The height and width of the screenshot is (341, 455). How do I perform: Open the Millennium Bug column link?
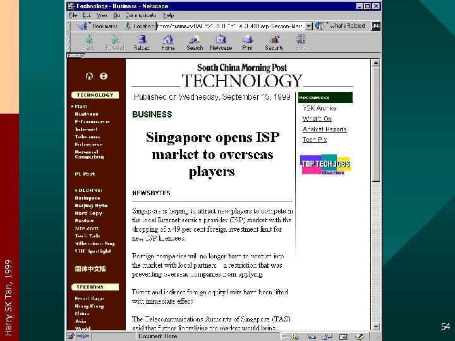(95, 243)
